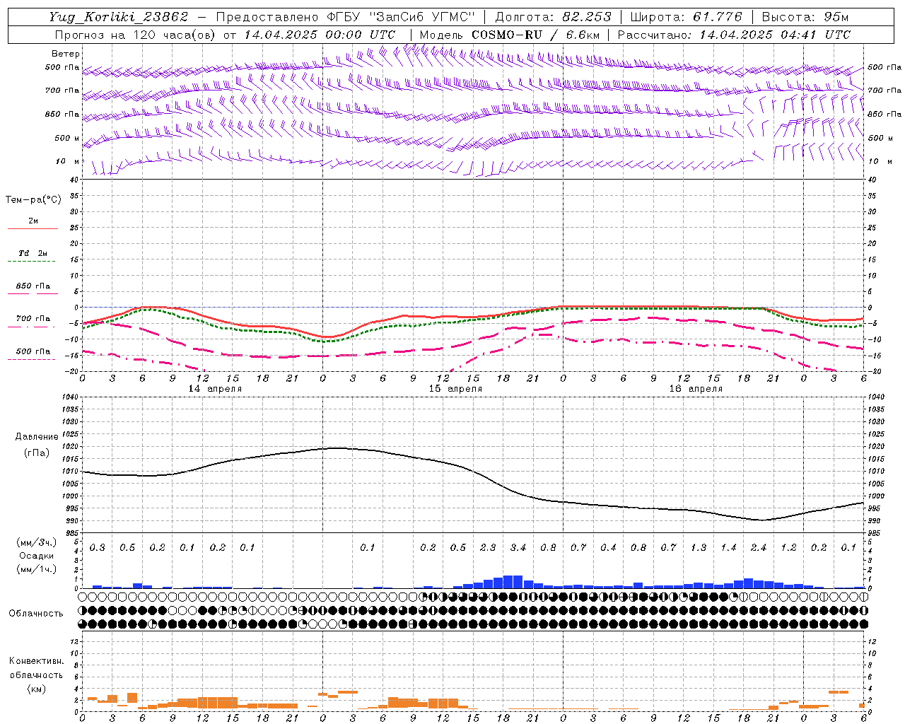Click the 0.3 precipitation value
The height and width of the screenshot is (724, 905).
click(98, 548)
